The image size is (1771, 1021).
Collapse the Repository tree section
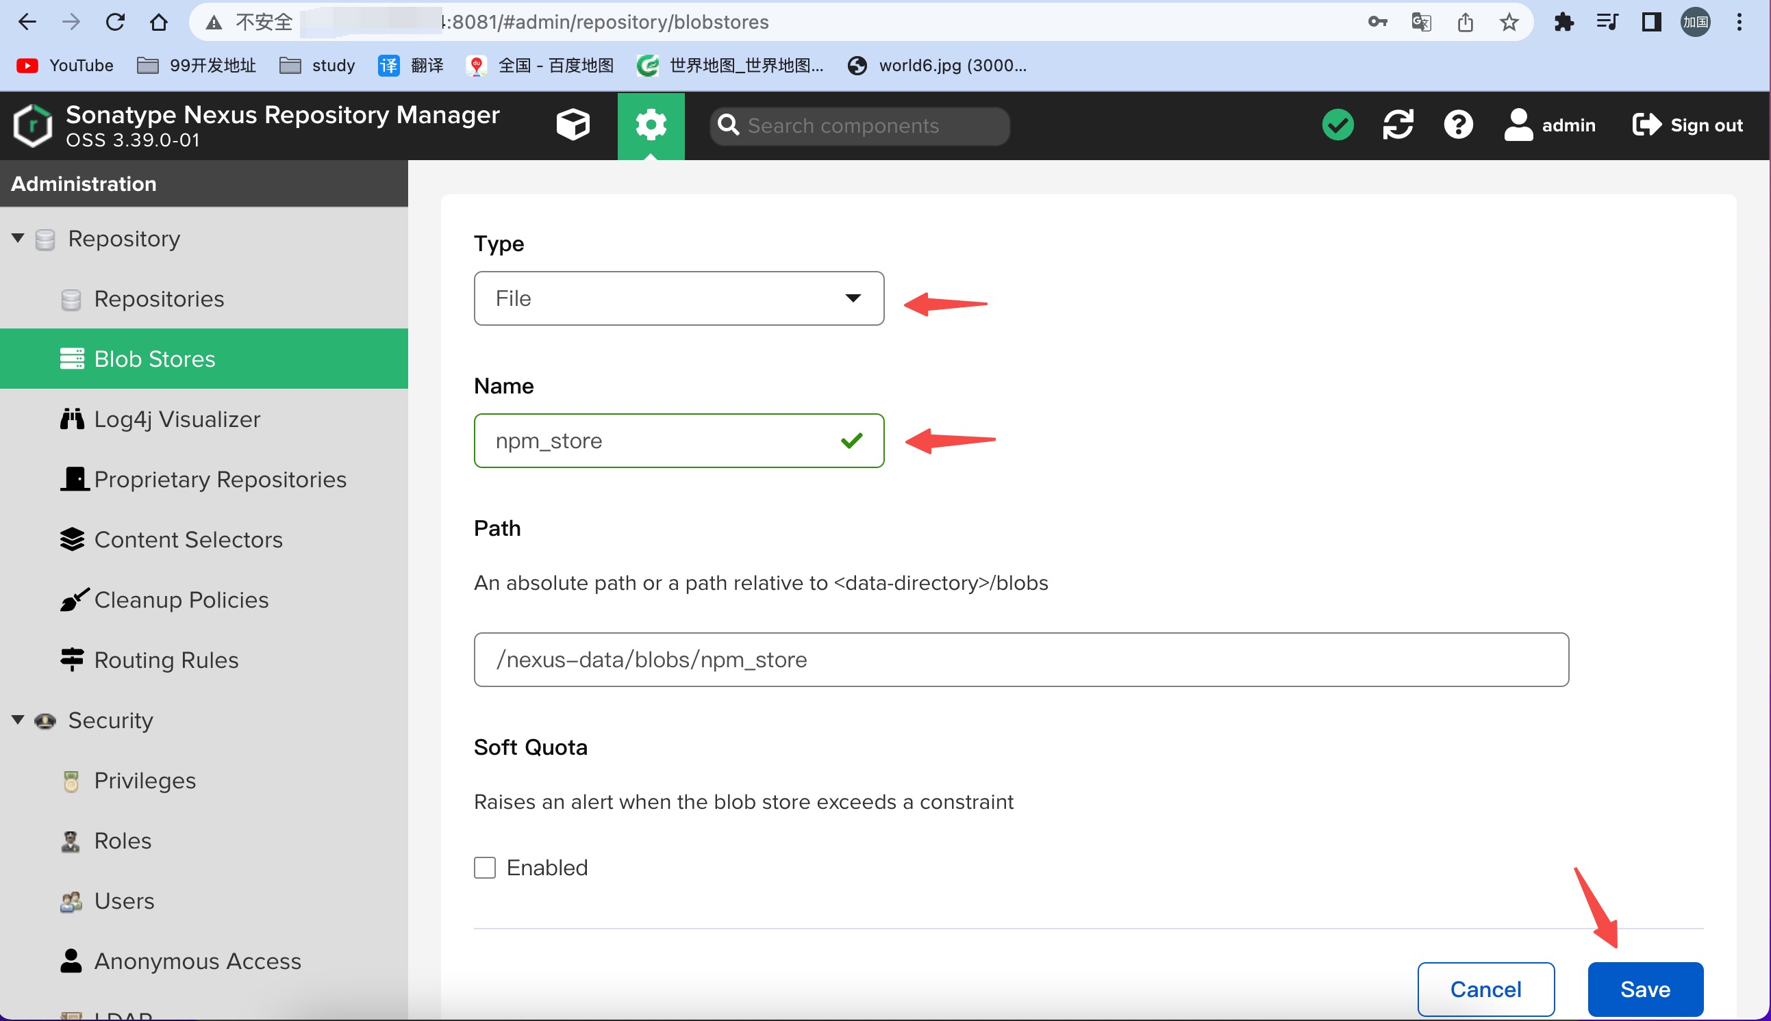pos(18,238)
